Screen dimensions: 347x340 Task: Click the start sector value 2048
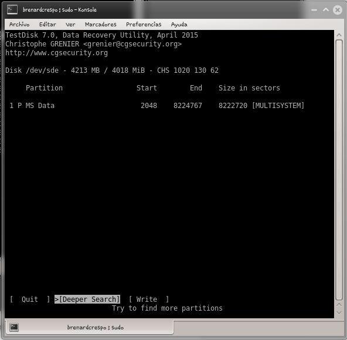[x=149, y=106]
